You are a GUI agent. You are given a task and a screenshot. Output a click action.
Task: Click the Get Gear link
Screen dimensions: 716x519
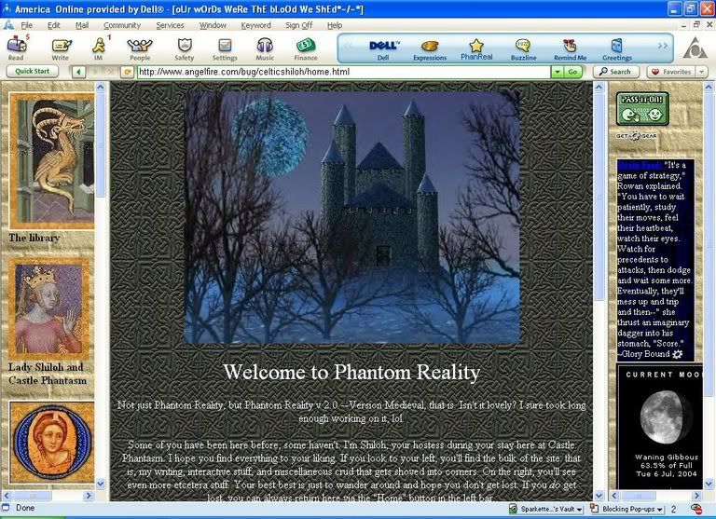coord(636,135)
